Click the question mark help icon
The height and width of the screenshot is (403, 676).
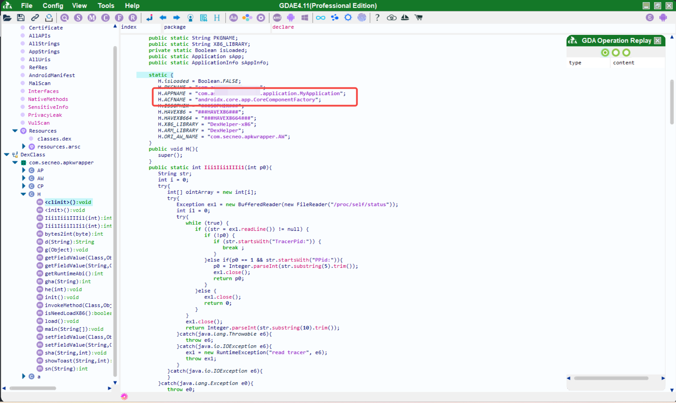tap(377, 18)
